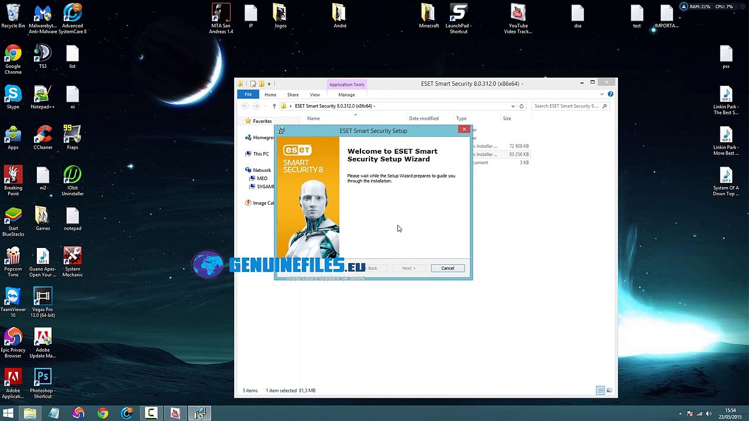This screenshot has height=421, width=749.
Task: Open the Manage tab under Application Tools
Action: [346, 95]
